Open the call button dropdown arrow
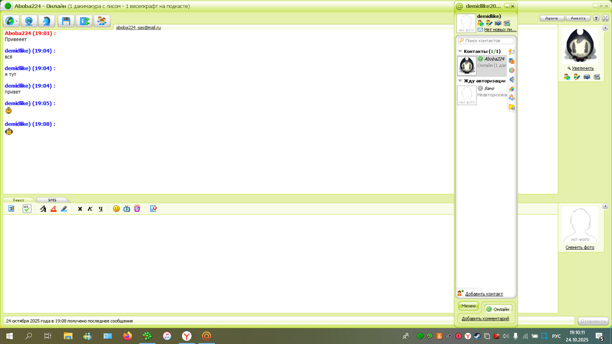 tap(17, 21)
